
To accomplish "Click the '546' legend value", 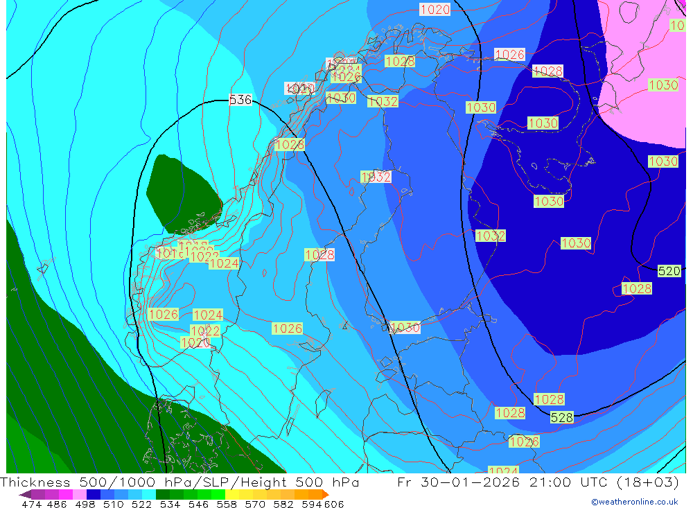I will coord(198,504).
